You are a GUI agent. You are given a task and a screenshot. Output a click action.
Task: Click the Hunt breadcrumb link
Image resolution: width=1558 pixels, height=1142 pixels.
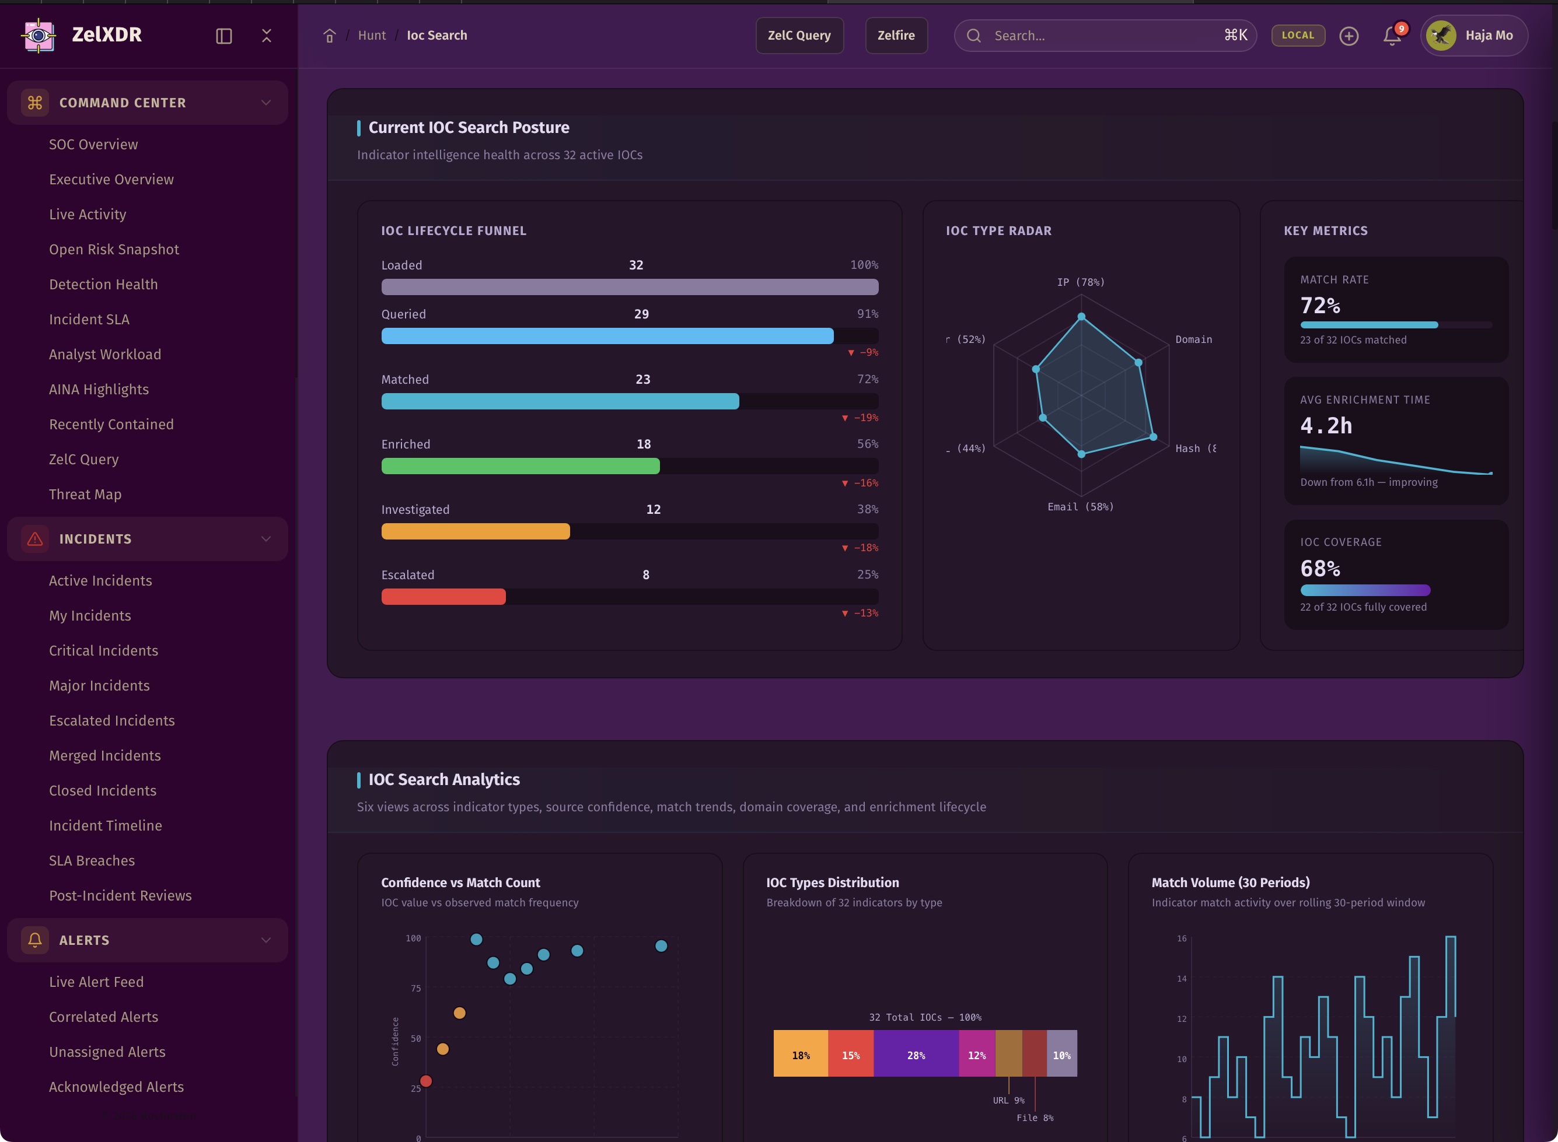[x=371, y=35]
